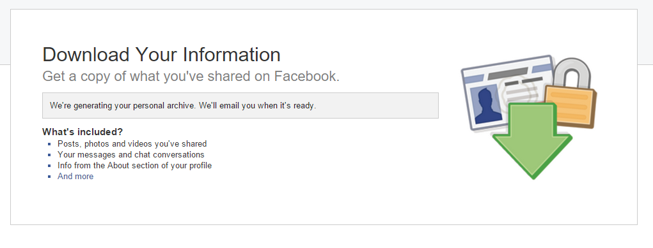Viewport: 653px width, 248px height.
Task: Click the Download Your Information heading
Action: 161,54
